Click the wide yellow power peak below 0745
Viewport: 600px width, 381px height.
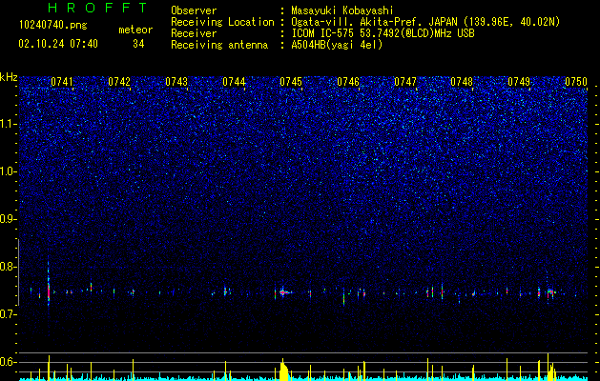pyautogui.click(x=283, y=371)
